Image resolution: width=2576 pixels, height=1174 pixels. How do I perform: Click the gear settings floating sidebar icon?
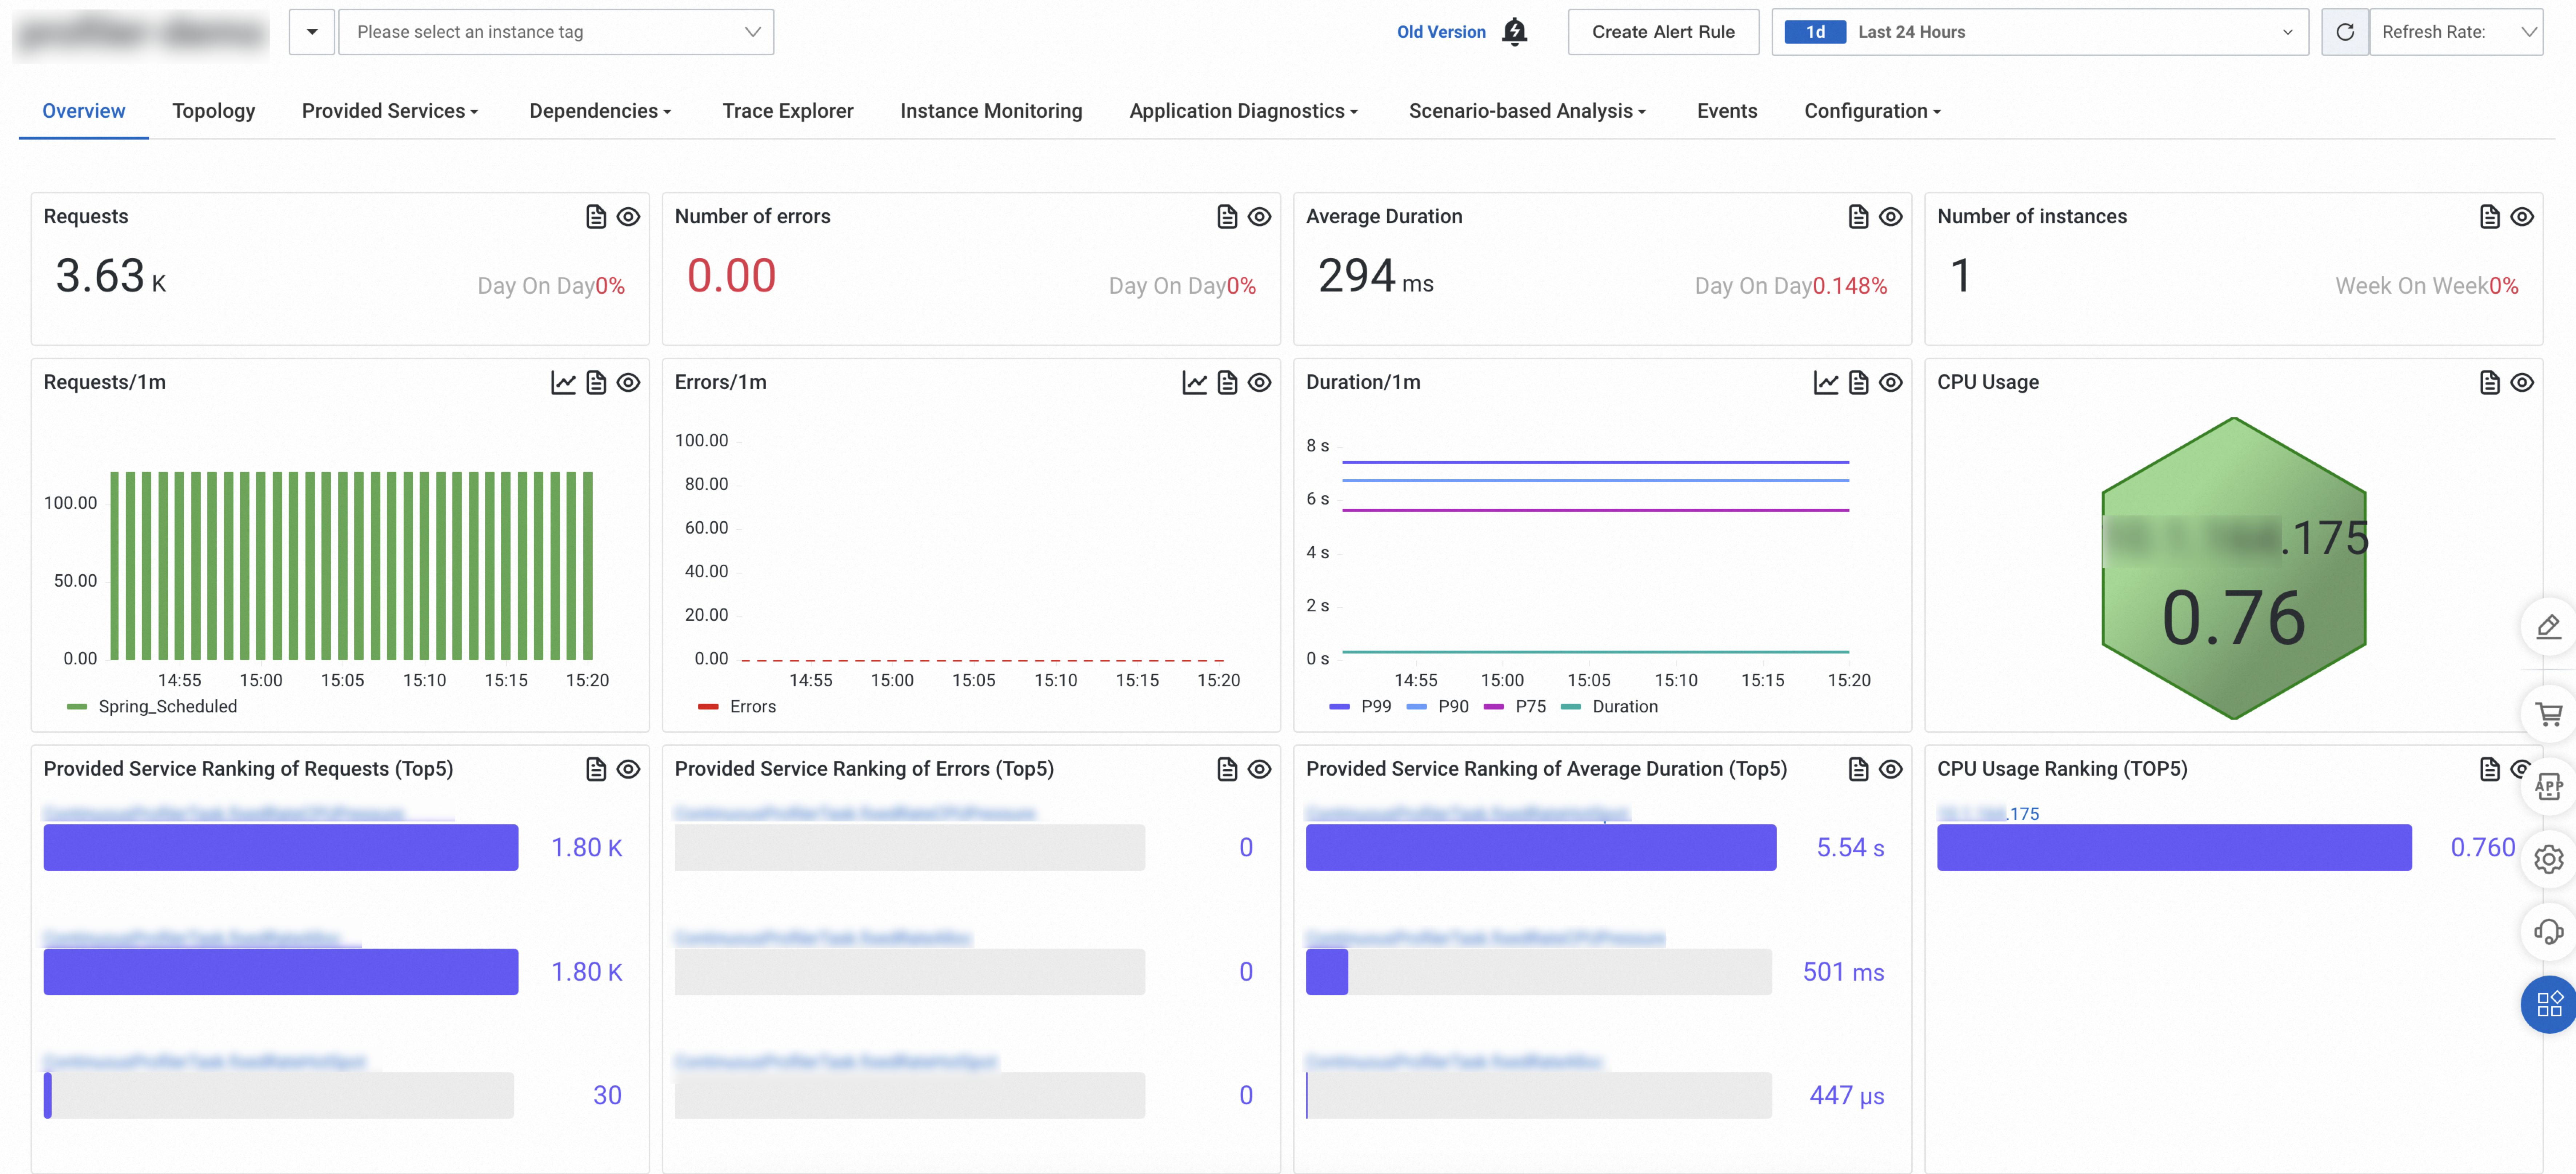2548,859
